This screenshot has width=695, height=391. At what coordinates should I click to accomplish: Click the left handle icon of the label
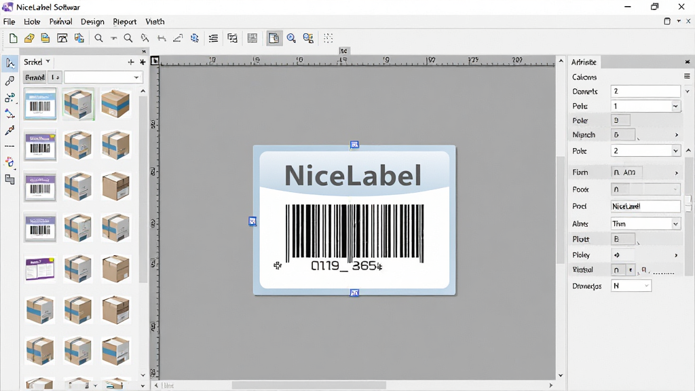pyautogui.click(x=252, y=221)
